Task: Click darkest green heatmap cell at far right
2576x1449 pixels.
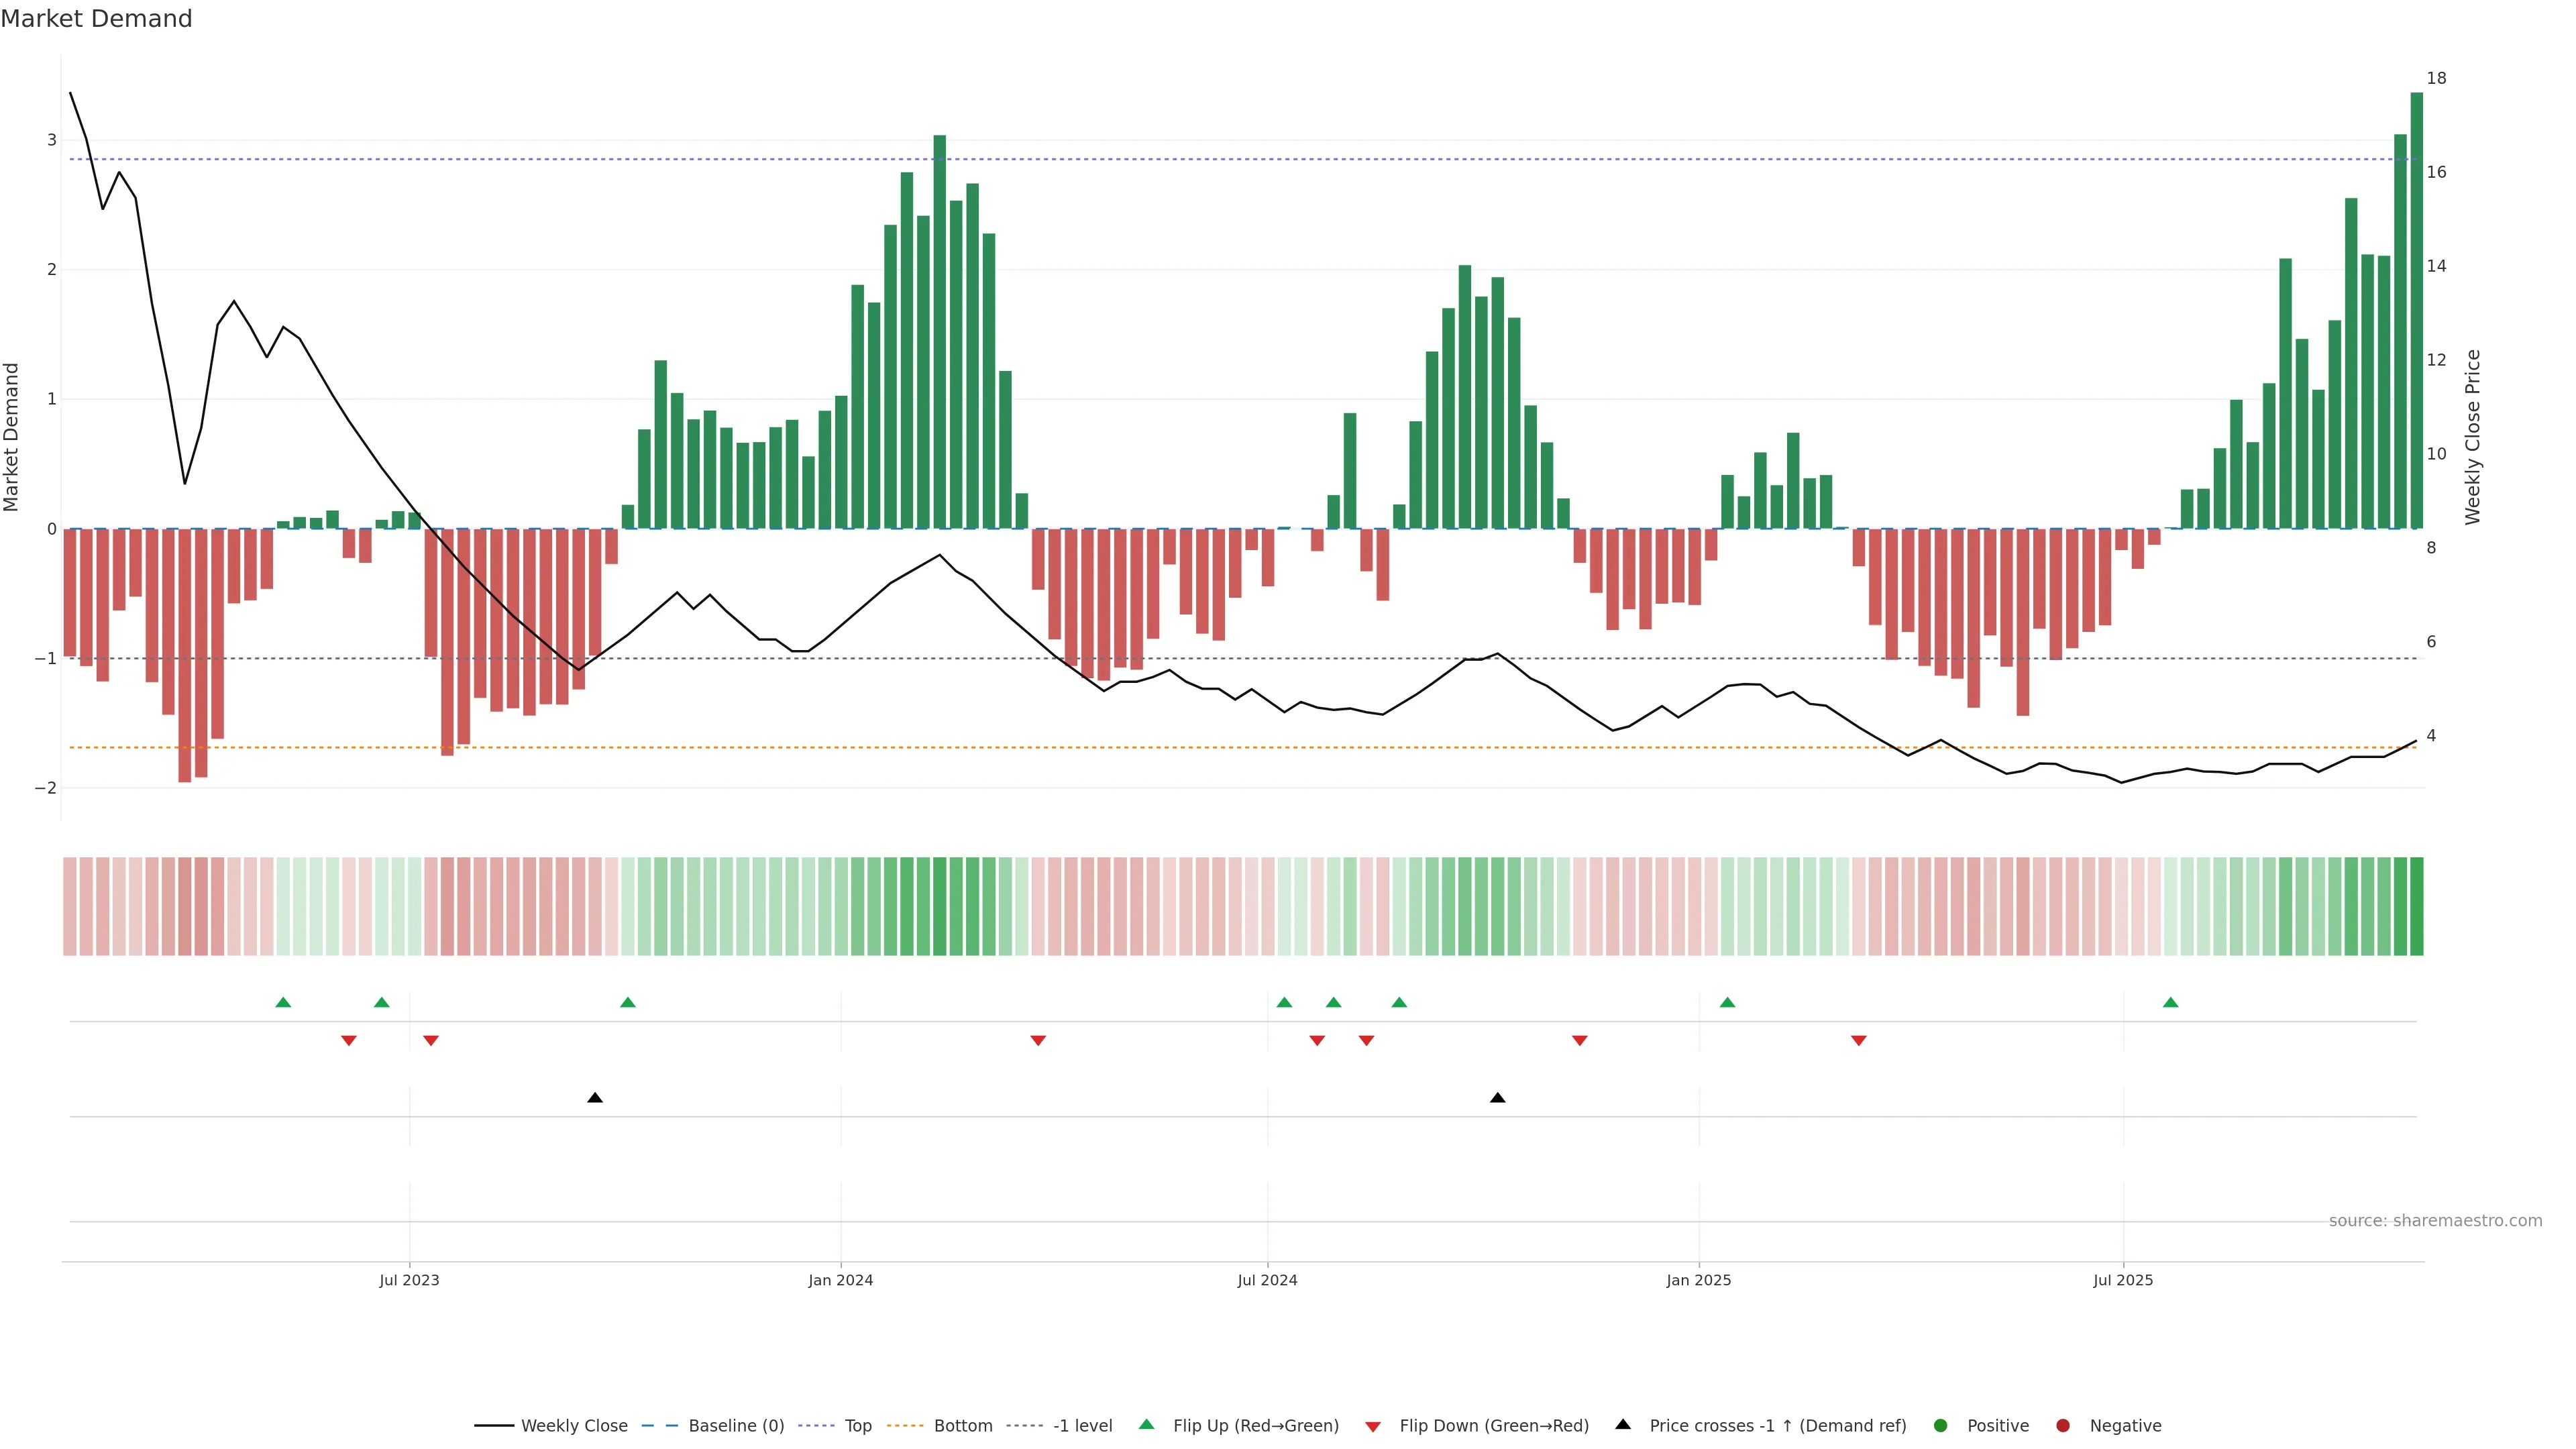Action: pos(2417,906)
